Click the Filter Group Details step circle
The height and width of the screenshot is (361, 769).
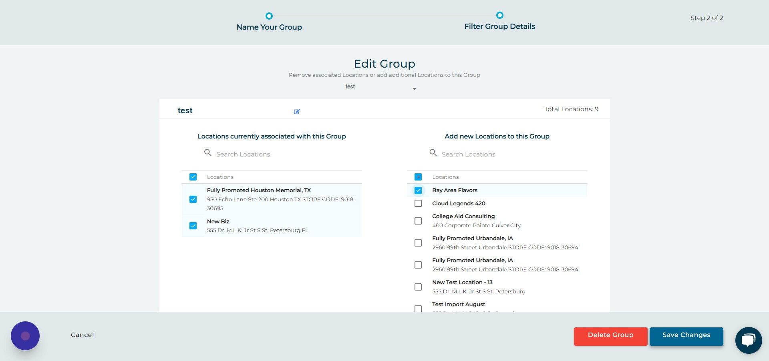500,15
